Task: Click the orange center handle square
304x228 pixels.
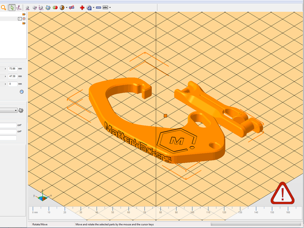Action: point(165,116)
